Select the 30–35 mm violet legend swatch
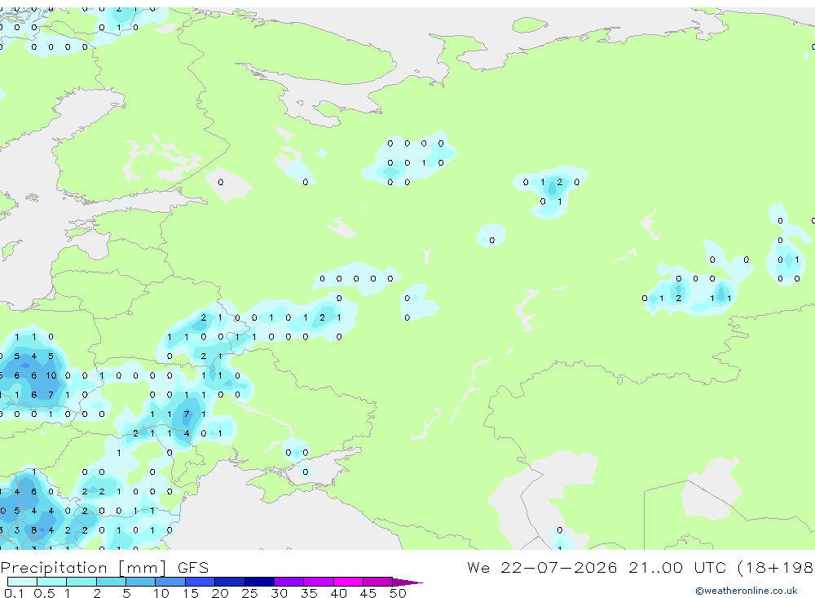815x598 pixels. coord(289,582)
